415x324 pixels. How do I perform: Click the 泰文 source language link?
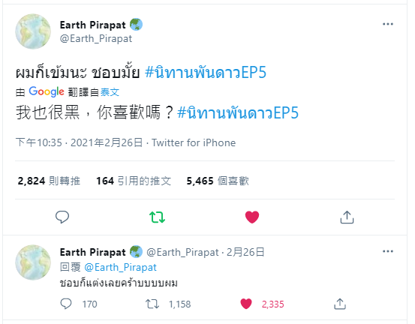point(110,92)
